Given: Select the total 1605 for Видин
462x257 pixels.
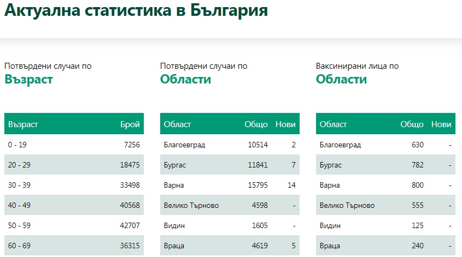Looking at the screenshot, I should coord(260,225).
